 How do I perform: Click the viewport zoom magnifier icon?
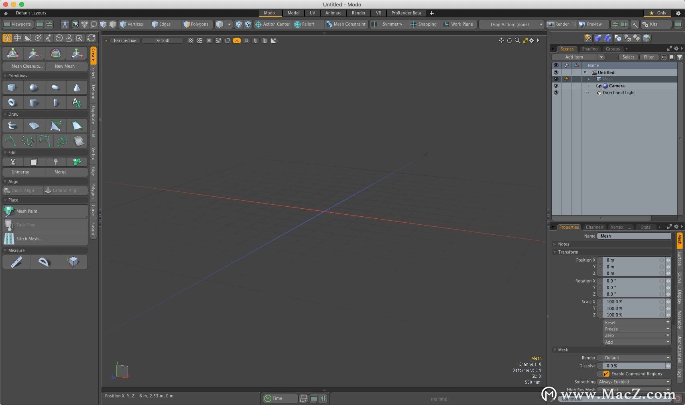point(517,40)
